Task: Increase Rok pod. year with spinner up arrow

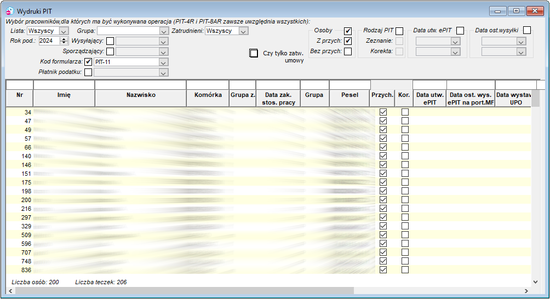Action: click(64, 39)
